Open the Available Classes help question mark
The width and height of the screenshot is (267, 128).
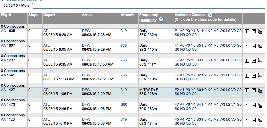[x=210, y=15]
